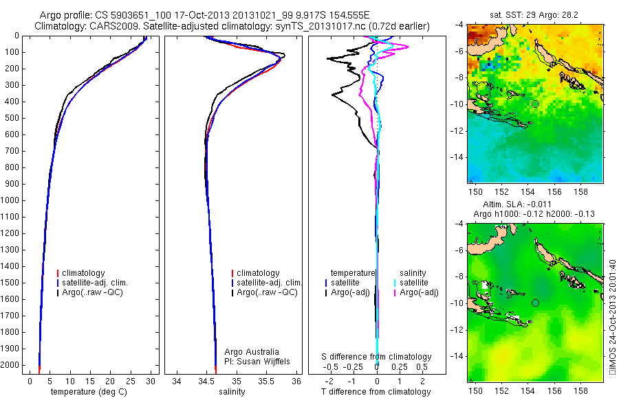Click the Argo profile title header text
Screen dimensions: 619x398
(204, 15)
